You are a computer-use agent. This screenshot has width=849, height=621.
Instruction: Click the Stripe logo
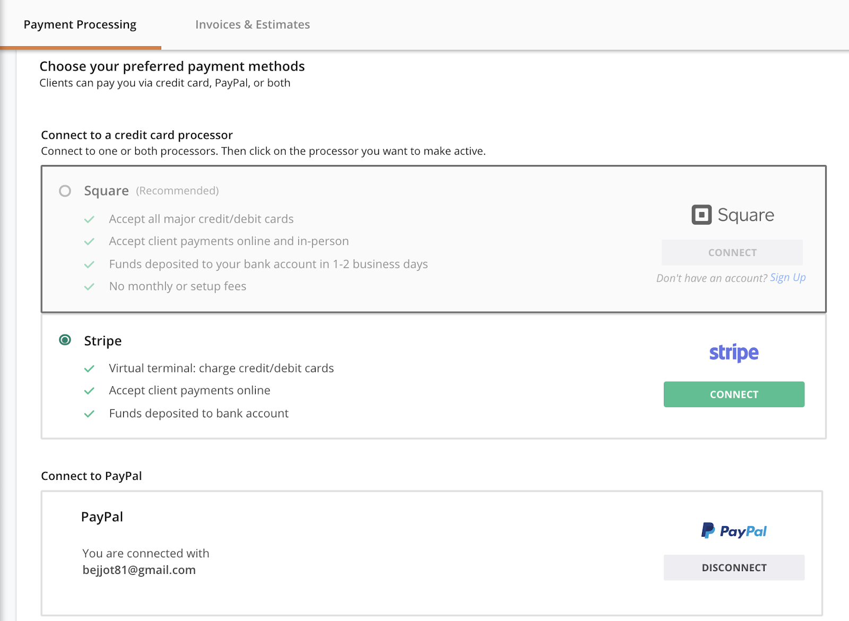point(734,353)
